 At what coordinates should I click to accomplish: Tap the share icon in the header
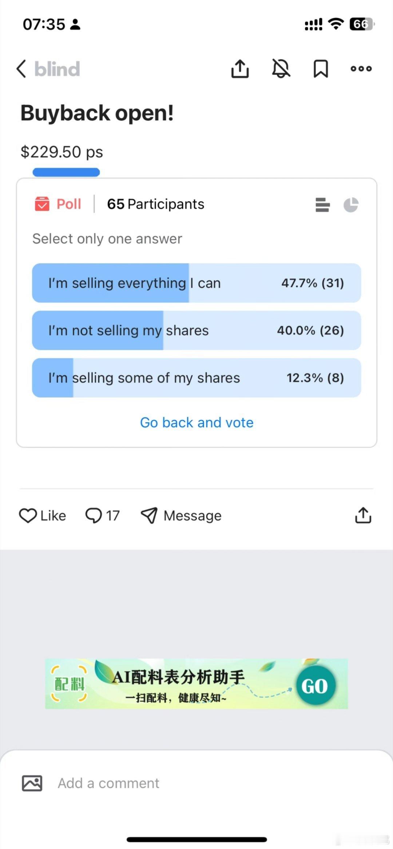tap(240, 69)
